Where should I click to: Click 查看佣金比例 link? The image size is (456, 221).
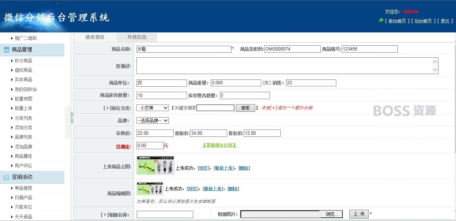pos(219,145)
